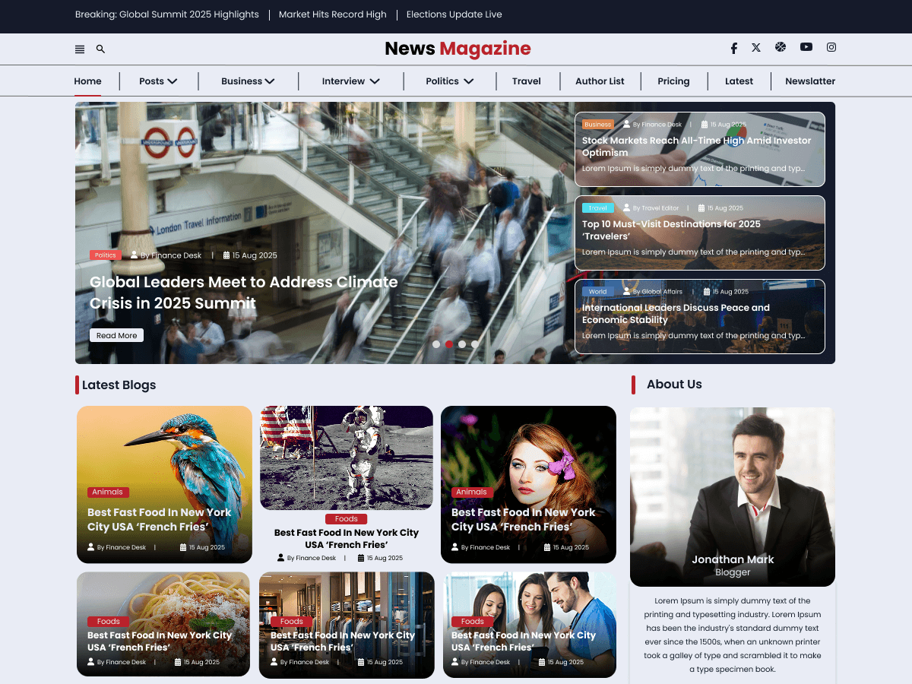912x684 pixels.
Task: Click the search magnifier icon
Action: click(x=100, y=49)
